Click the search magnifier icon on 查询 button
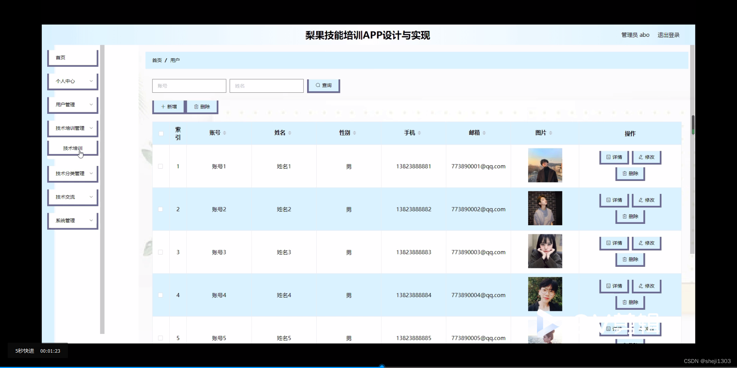Image resolution: width=737 pixels, height=368 pixels. click(x=318, y=85)
